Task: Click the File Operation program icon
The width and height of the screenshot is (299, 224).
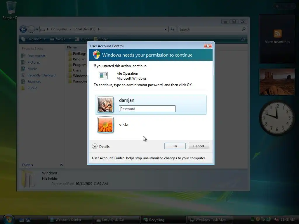Action: click(103, 76)
